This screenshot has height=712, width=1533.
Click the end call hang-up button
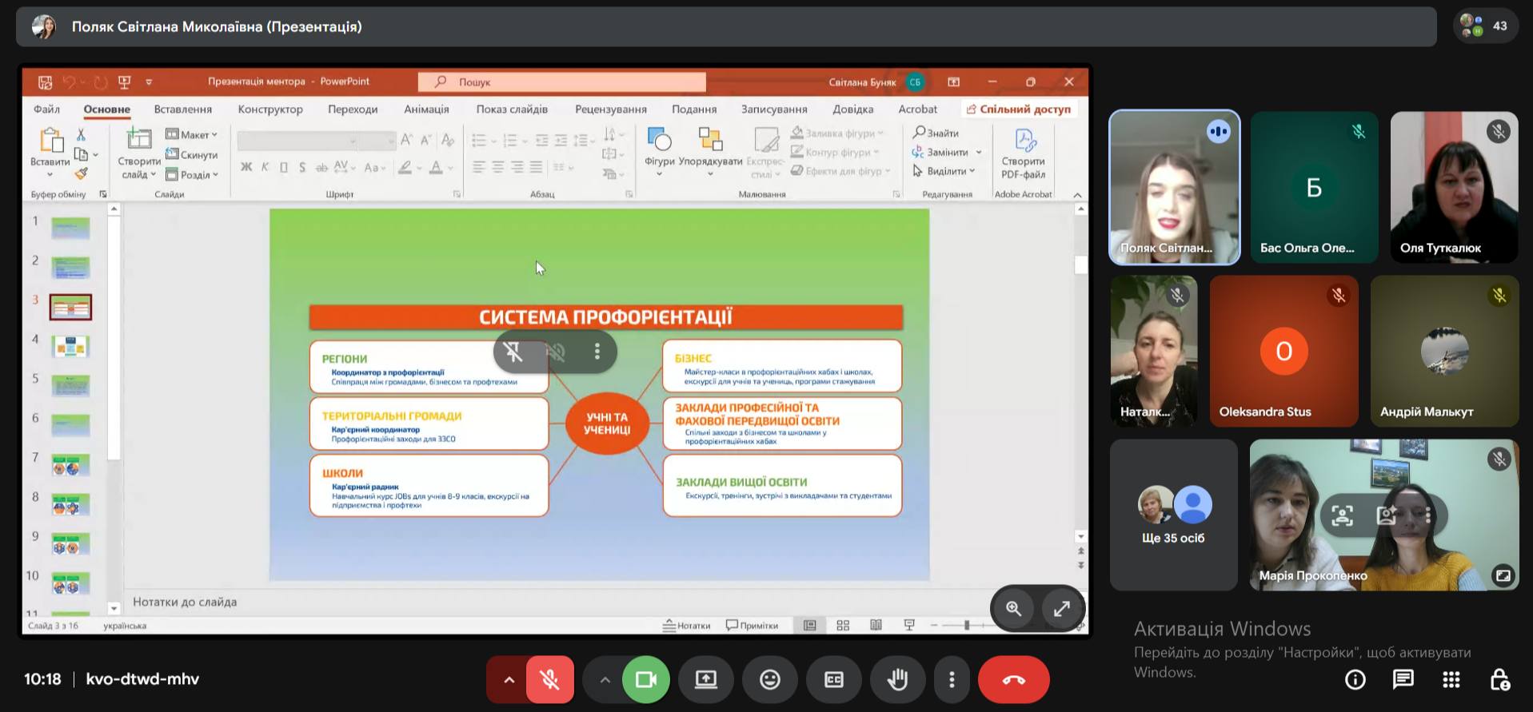(1013, 679)
